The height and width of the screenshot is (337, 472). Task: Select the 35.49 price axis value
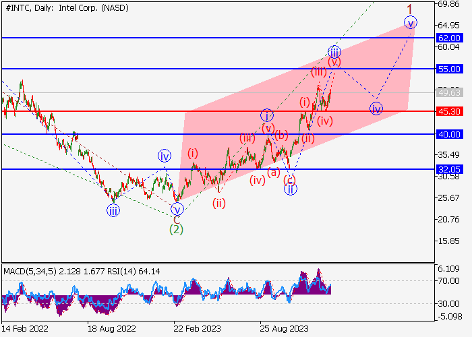click(x=448, y=154)
